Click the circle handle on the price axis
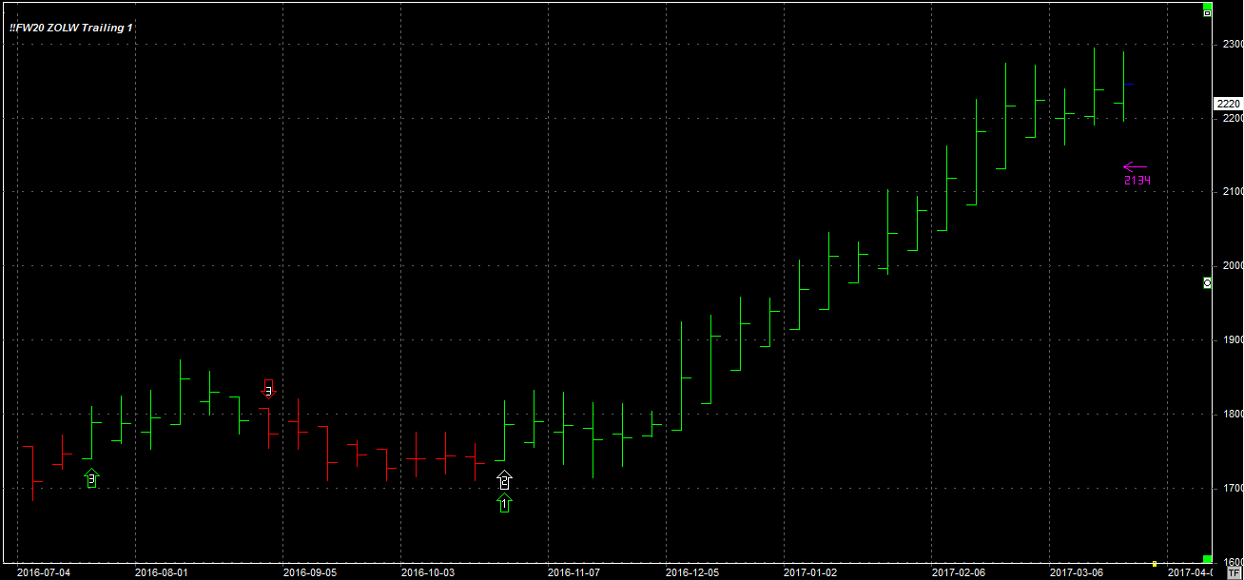Viewport: 1244px width, 580px height. click(x=1207, y=282)
